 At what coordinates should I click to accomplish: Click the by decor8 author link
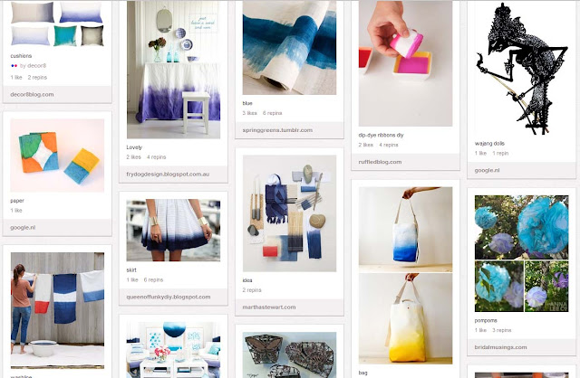coord(33,66)
